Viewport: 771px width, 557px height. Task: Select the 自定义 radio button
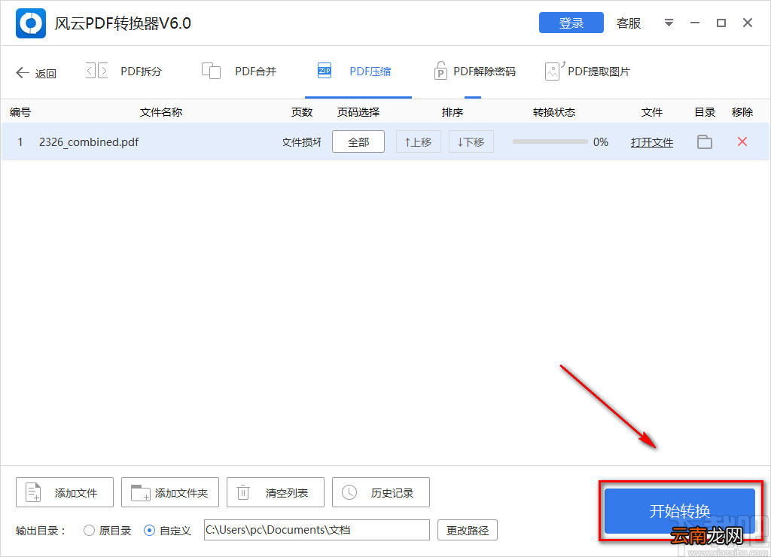pyautogui.click(x=150, y=531)
